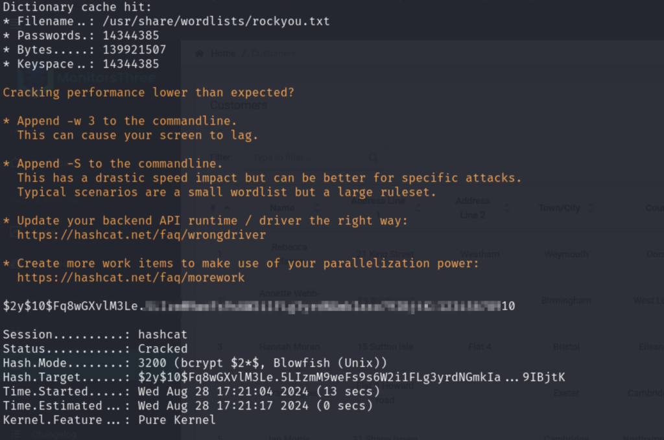
Task: Sort by Address Line 2 arrows
Action: point(507,208)
